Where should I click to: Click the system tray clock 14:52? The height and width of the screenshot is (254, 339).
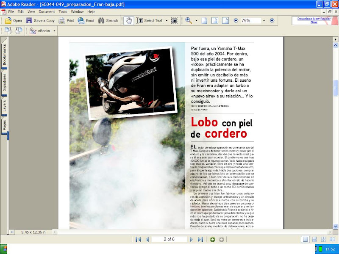330,249
